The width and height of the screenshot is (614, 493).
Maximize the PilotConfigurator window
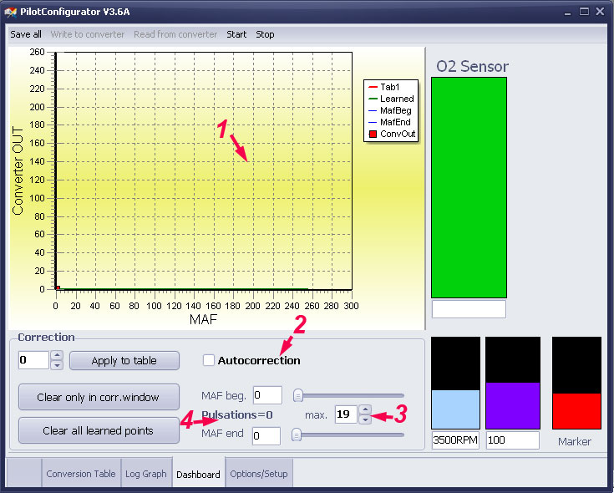pyautogui.click(x=584, y=12)
